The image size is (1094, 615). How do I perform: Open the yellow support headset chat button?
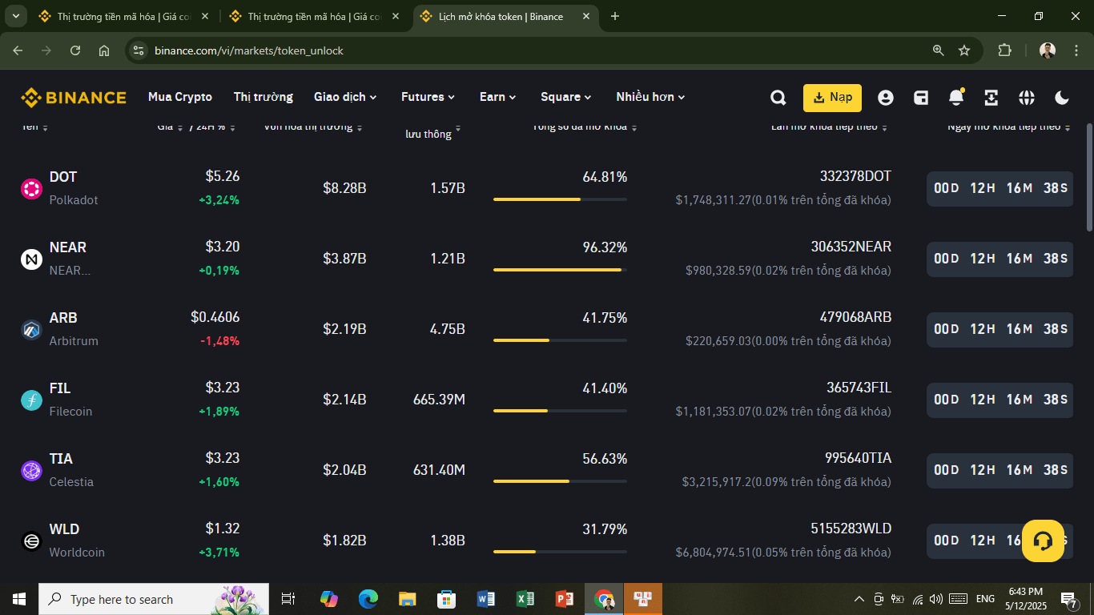tap(1043, 541)
